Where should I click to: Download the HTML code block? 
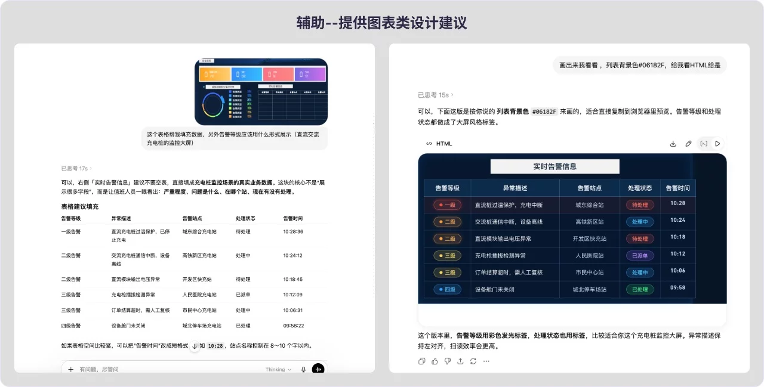(x=673, y=144)
